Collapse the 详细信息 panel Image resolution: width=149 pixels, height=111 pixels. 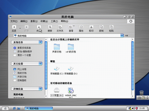click(x=40, y=89)
